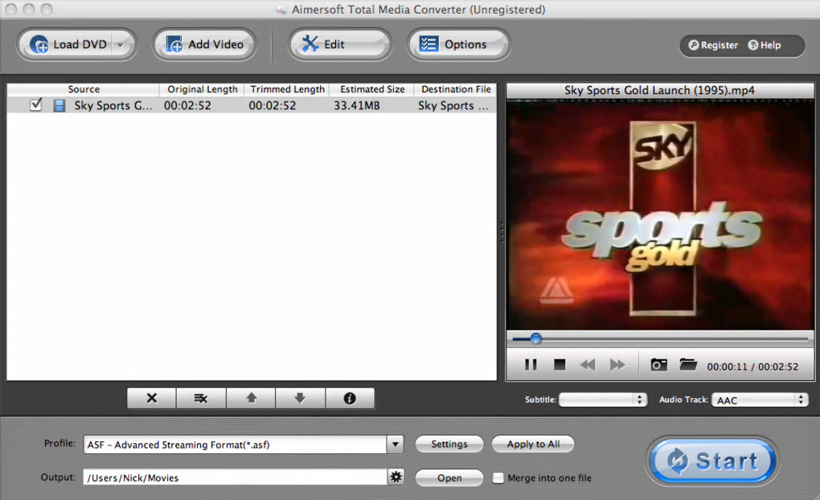Click the Register link
Viewport: 820px width, 500px height.
click(713, 46)
